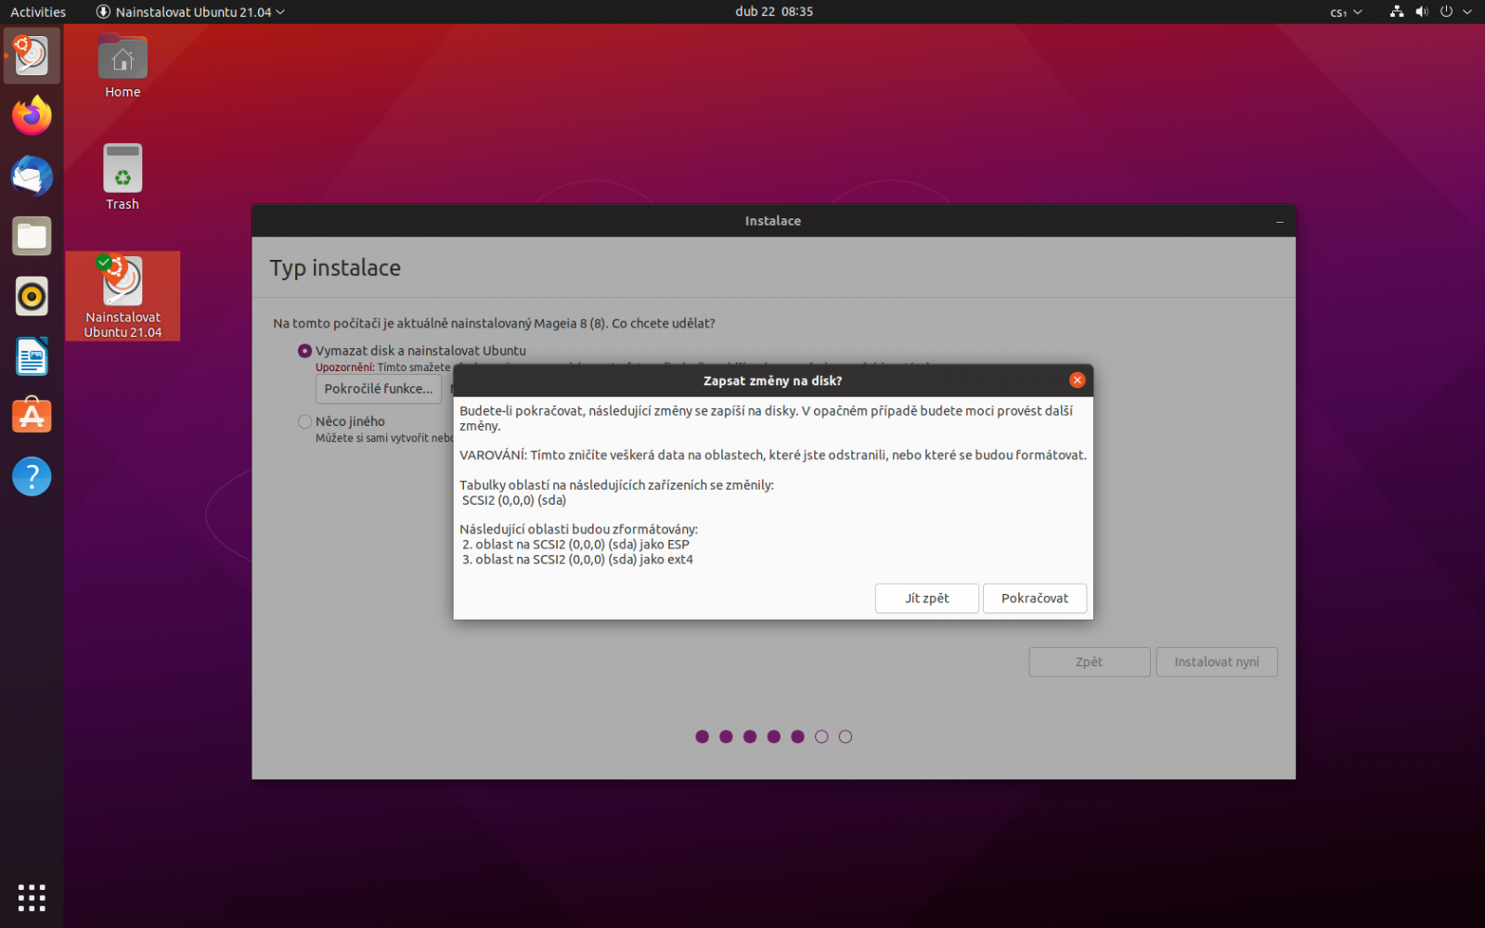The height and width of the screenshot is (928, 1485).
Task: Open the Activities overview
Action: coord(37,12)
